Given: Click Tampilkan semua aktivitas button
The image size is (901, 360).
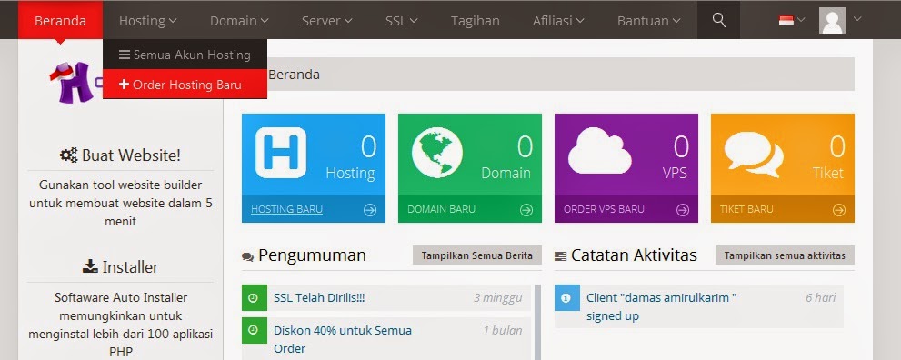Looking at the screenshot, I should click(785, 255).
